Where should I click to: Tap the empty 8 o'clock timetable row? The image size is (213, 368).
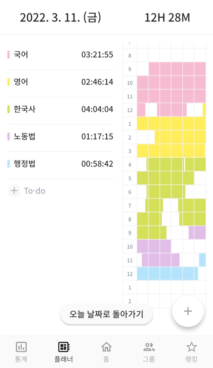click(x=171, y=55)
